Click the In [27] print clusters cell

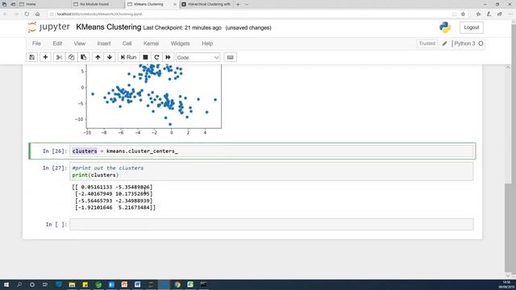(271, 172)
